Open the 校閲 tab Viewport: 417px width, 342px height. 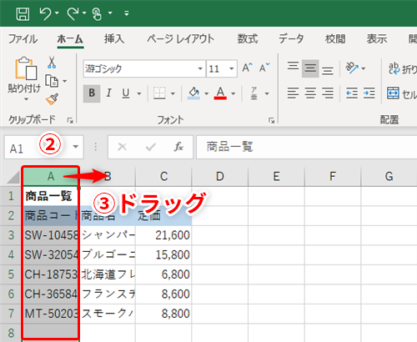335,39
